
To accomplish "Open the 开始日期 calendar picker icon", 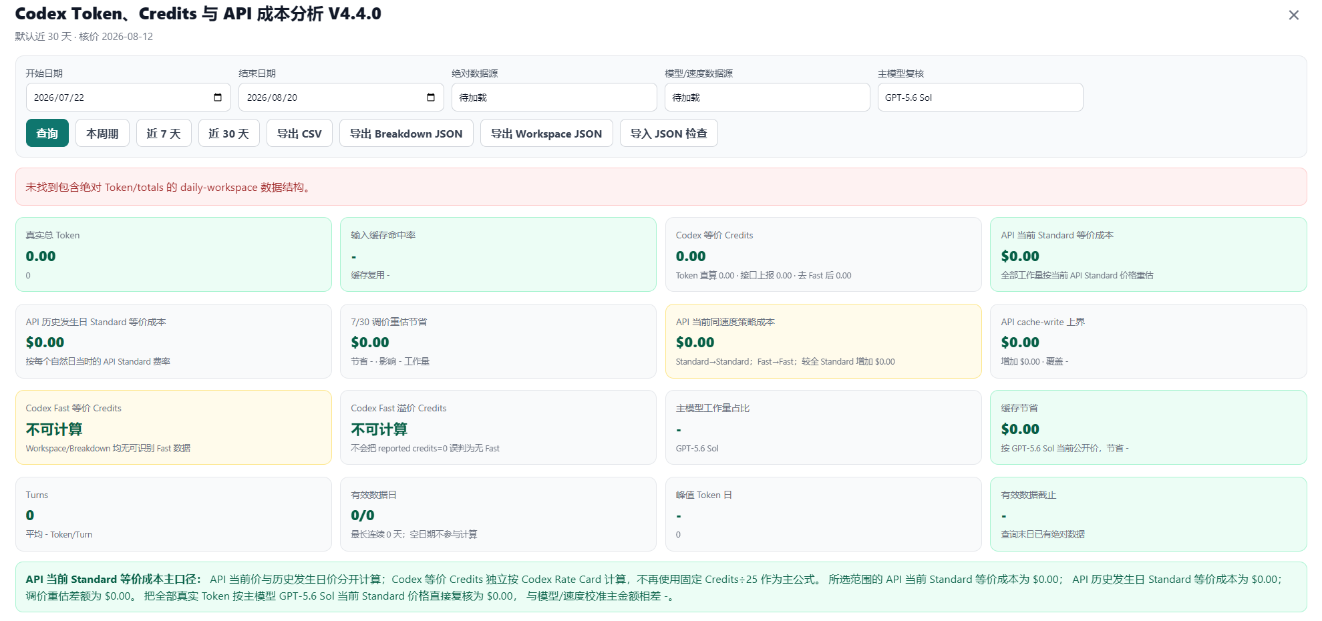I will point(218,97).
